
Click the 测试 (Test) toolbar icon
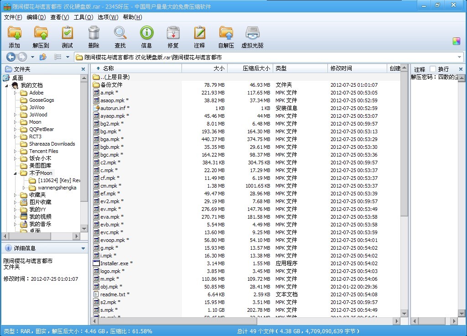click(x=67, y=33)
